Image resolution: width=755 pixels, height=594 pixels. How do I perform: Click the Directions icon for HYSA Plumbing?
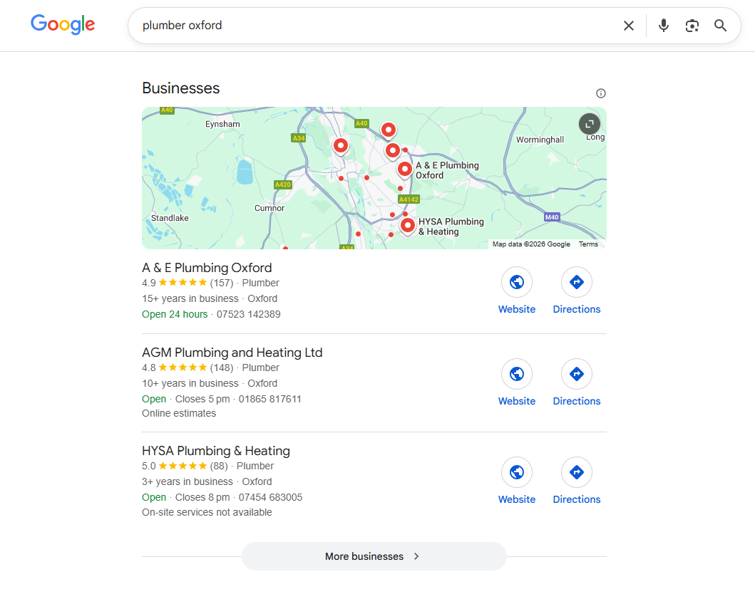[x=576, y=472]
